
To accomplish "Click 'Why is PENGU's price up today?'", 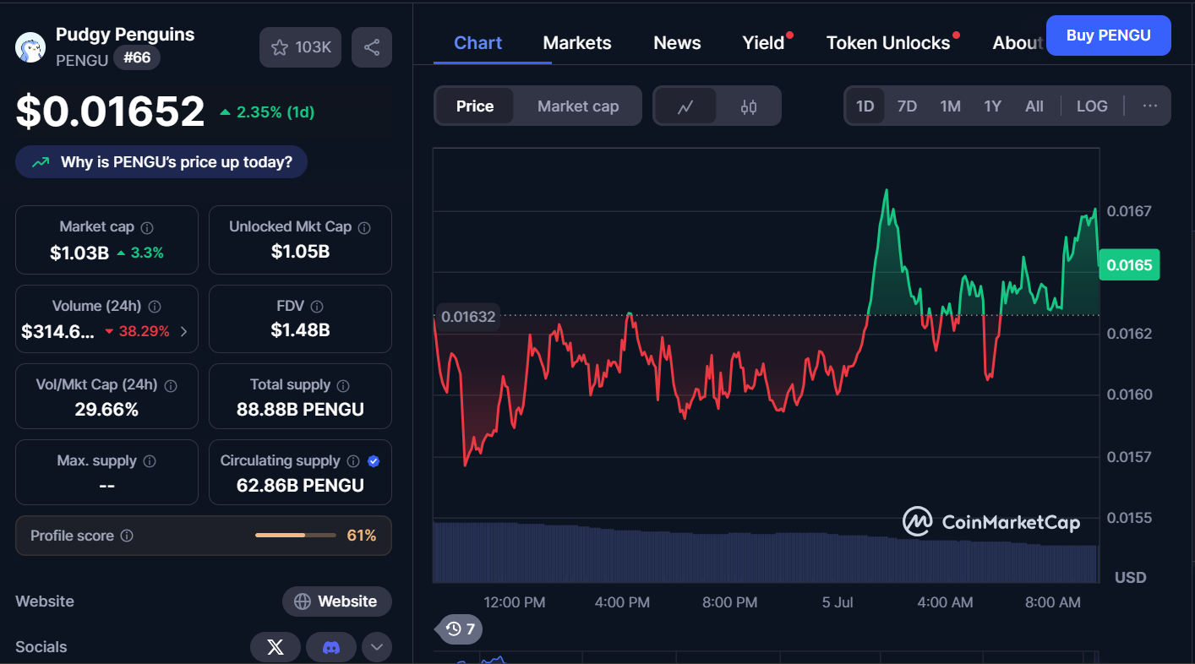I will click(x=161, y=162).
